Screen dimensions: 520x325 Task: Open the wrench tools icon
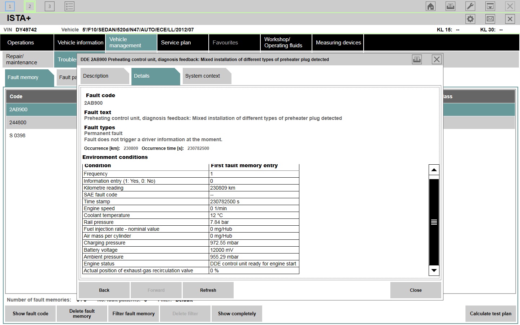tap(470, 6)
